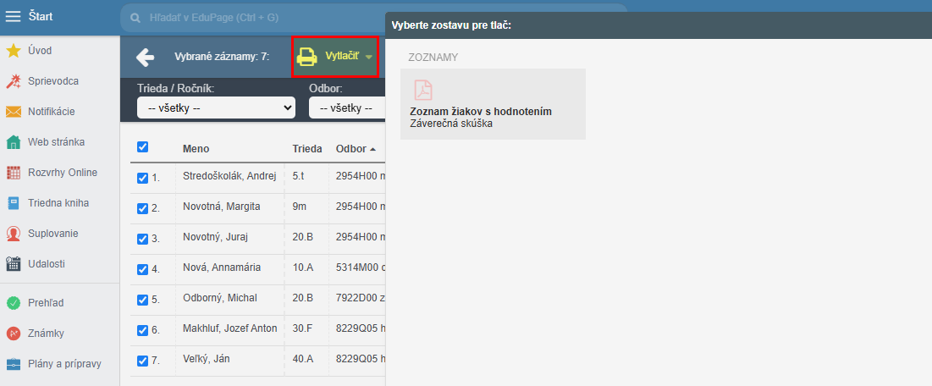932x386 pixels.
Task: Click the Rozvrhy Online grid icon
Action: 13,173
